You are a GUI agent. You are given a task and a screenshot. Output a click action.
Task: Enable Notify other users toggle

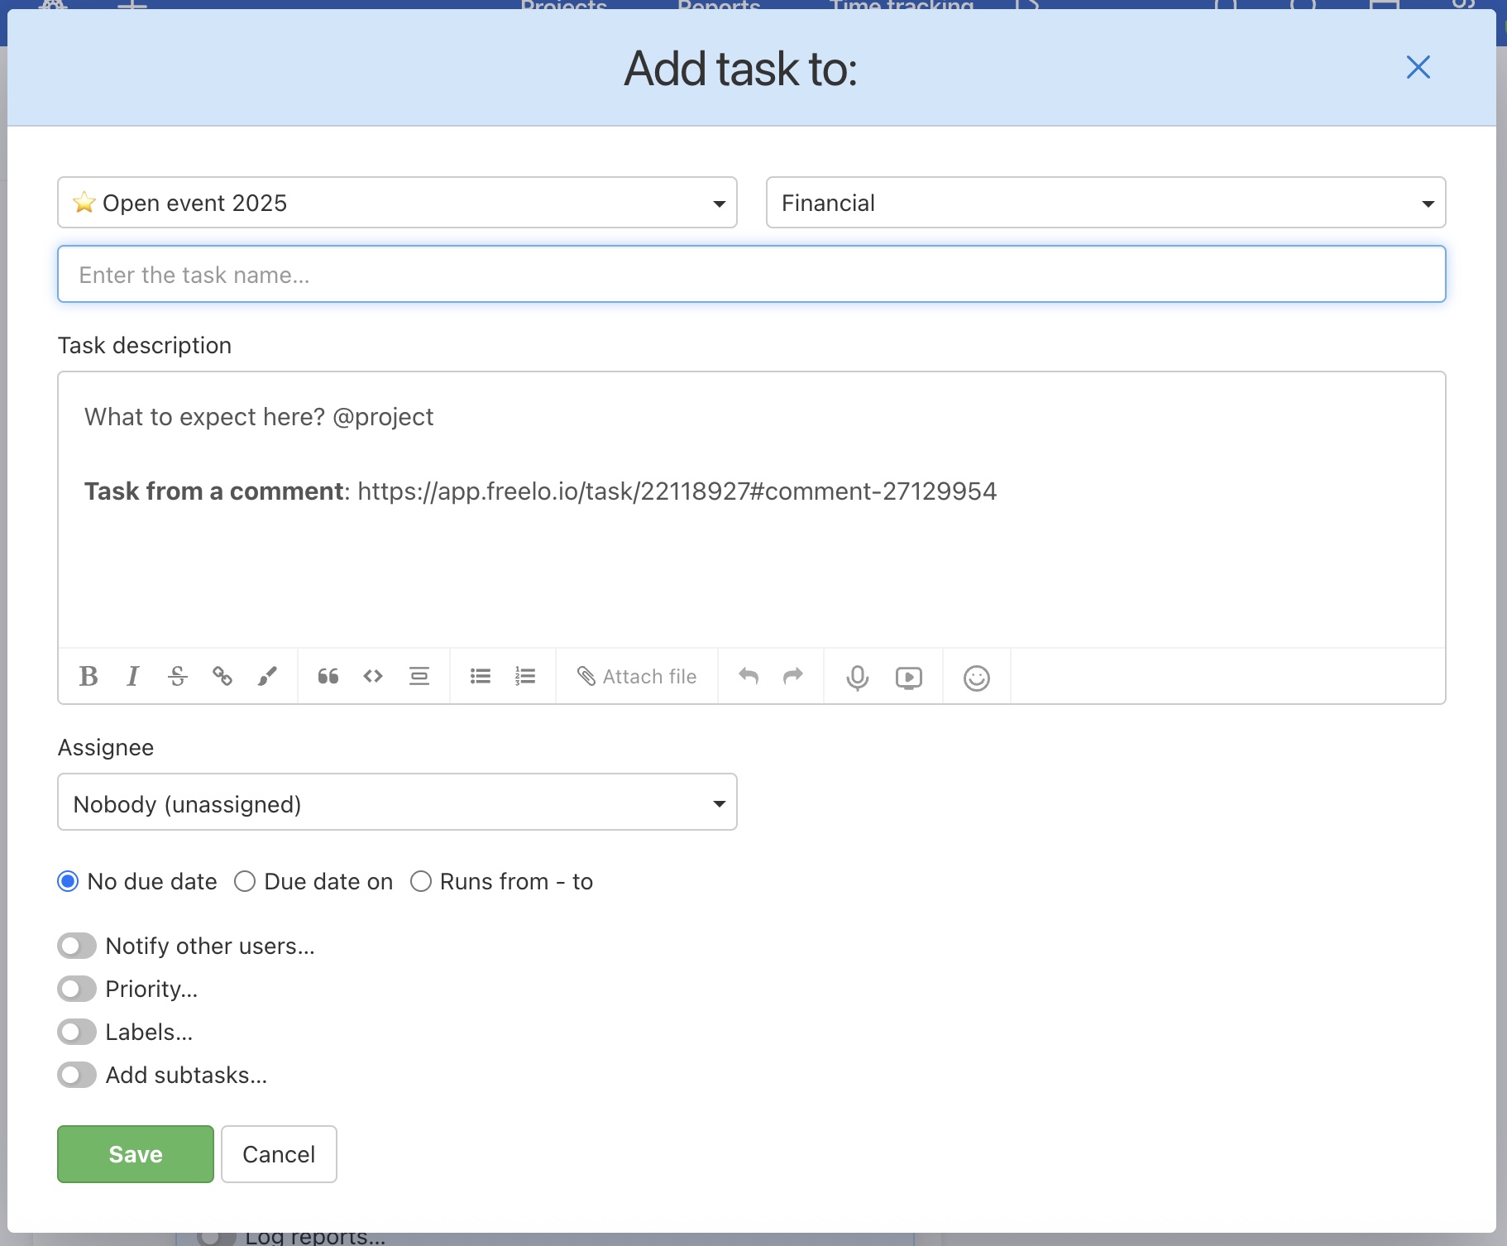pos(77,946)
